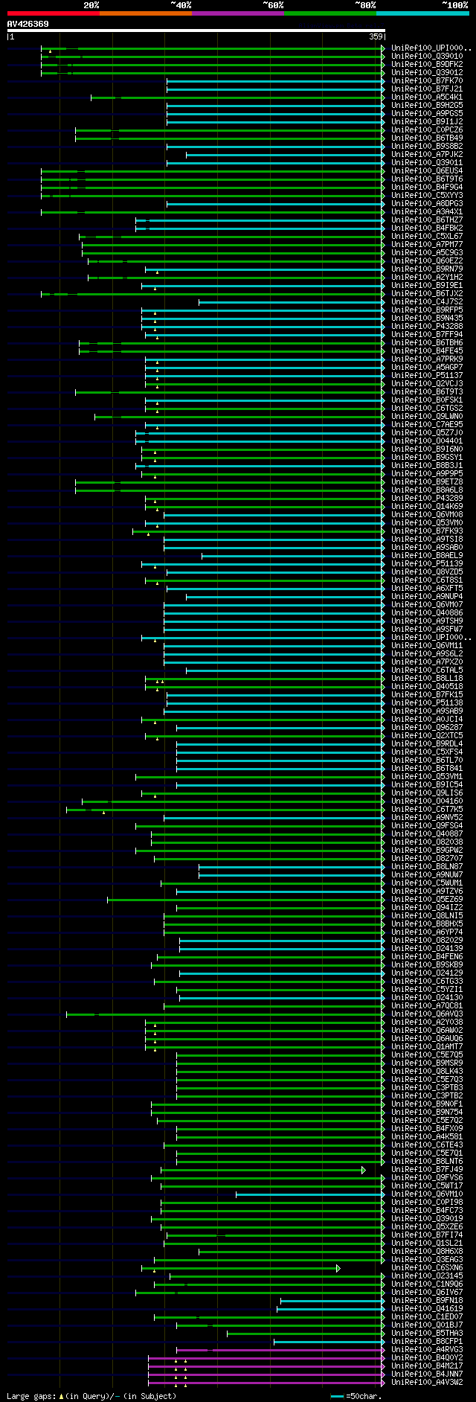This screenshot has height=1402, width=476.
Task: Select the UniRef100_C6SXN6 label
Action: [x=427, y=1267]
